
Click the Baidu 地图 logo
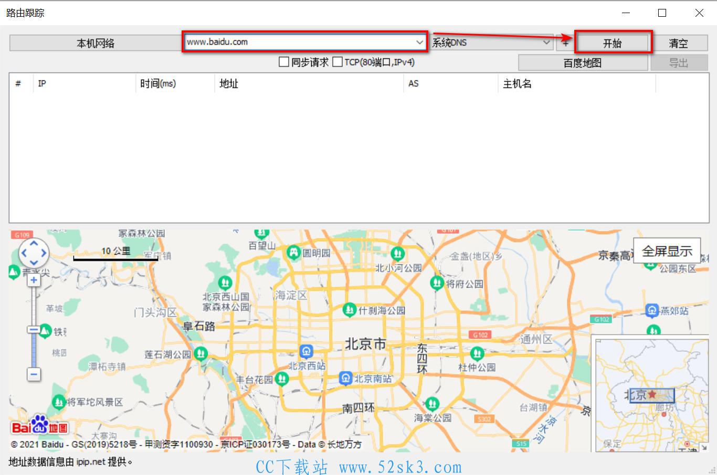[40, 425]
